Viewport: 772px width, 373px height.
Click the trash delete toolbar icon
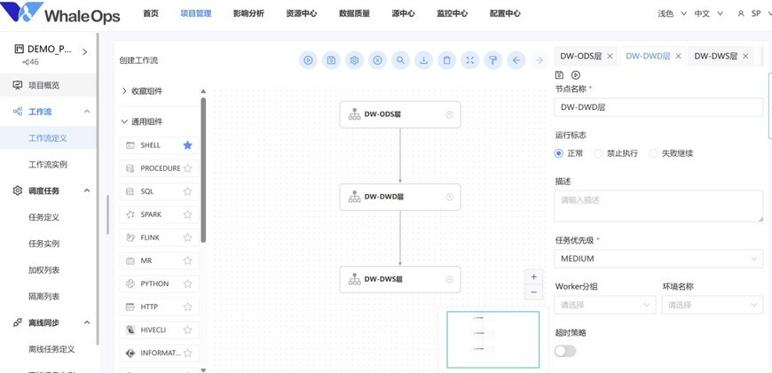click(446, 60)
